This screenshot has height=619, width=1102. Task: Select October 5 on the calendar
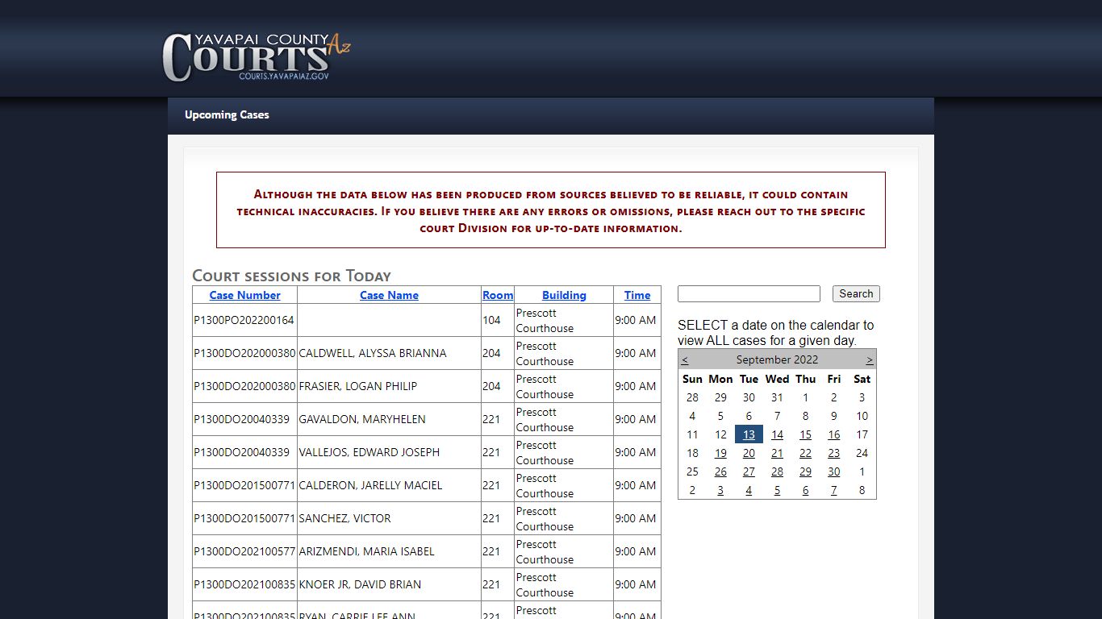[777, 490]
